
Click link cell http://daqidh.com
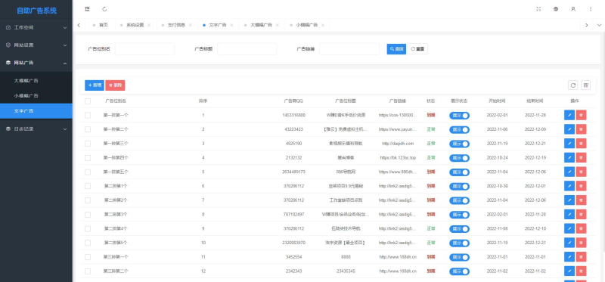398,144
